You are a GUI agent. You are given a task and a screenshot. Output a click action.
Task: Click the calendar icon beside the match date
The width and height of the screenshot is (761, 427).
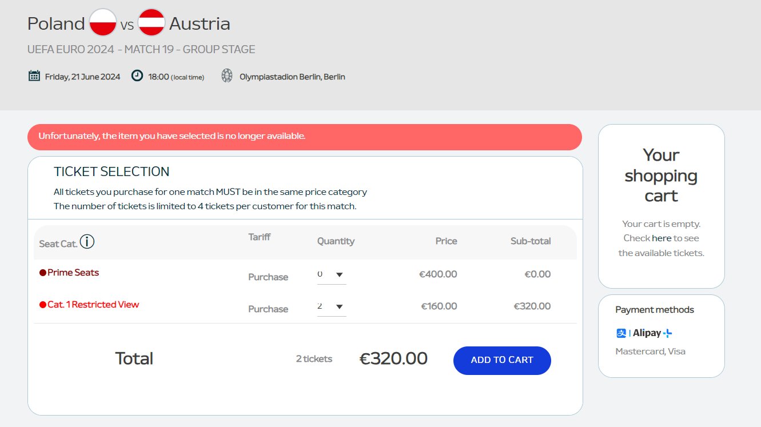tap(34, 75)
